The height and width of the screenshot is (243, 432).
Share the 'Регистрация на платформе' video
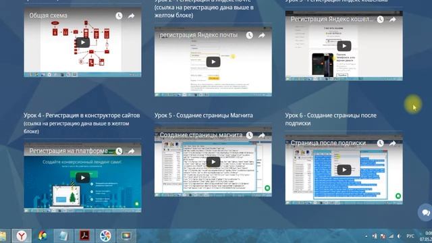click(131, 151)
